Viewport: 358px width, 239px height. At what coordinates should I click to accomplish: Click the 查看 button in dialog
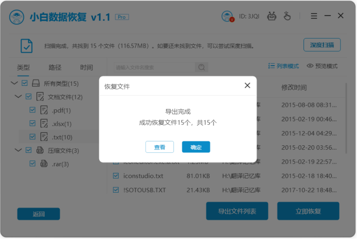[x=159, y=147]
